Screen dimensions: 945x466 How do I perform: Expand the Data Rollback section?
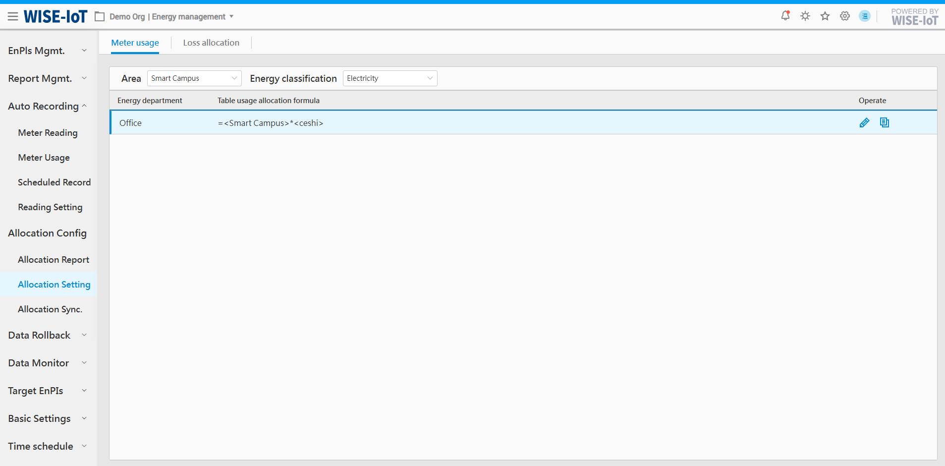(x=48, y=335)
